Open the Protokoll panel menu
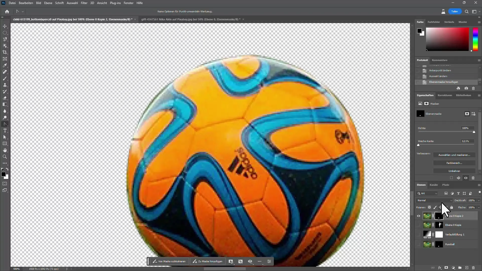 pos(479,60)
